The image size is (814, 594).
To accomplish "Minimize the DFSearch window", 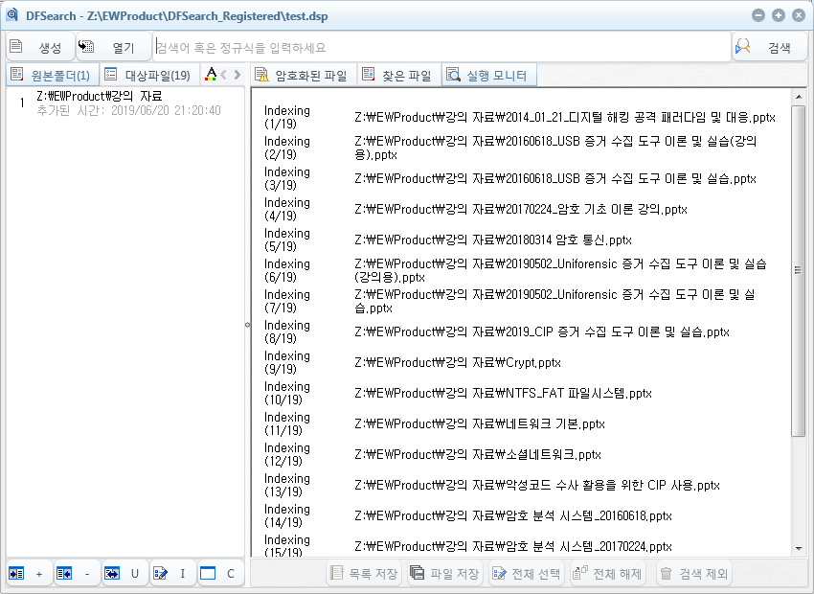I will point(758,15).
